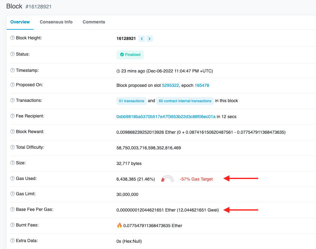Click the checkmark icon in the Finalized badge
This screenshot has width=316, height=249.
(x=121, y=55)
